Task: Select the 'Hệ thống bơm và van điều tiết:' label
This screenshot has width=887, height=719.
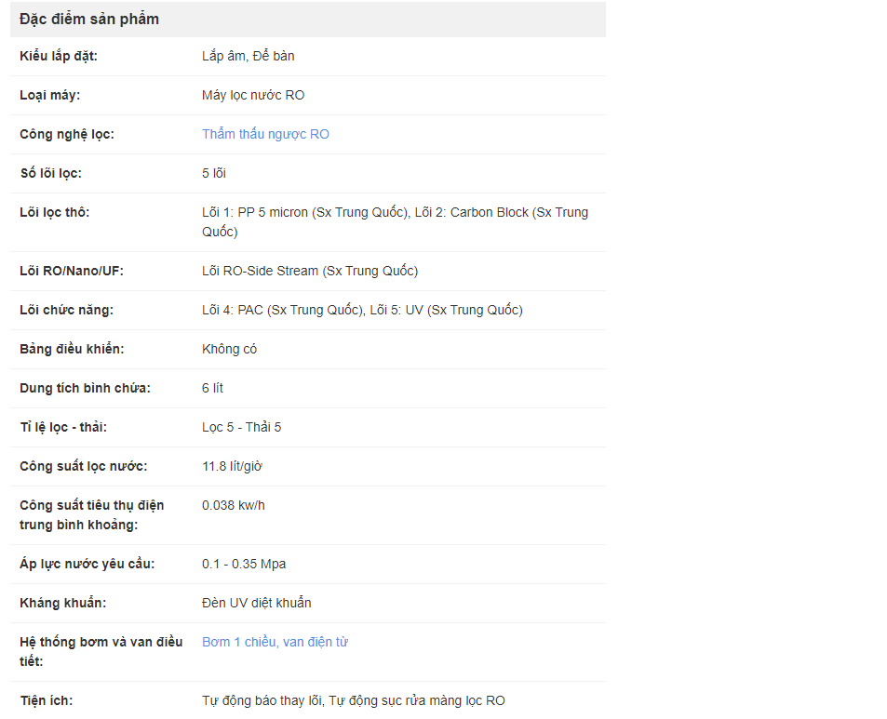Action: 101,652
